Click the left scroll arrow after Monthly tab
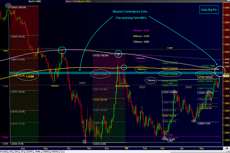This screenshot has height=153, width=230. [x=63, y=152]
